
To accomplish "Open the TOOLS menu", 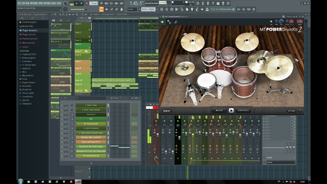I will (54, 3).
